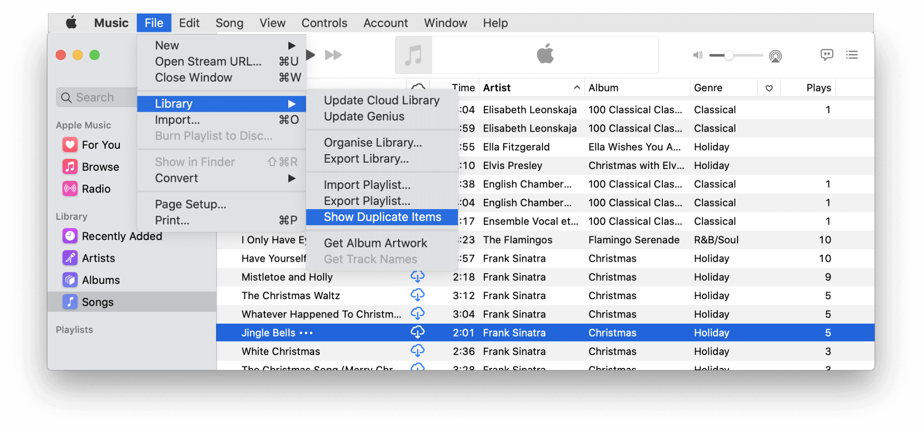Expand the Convert submenu
This screenshot has width=922, height=433.
tap(176, 178)
